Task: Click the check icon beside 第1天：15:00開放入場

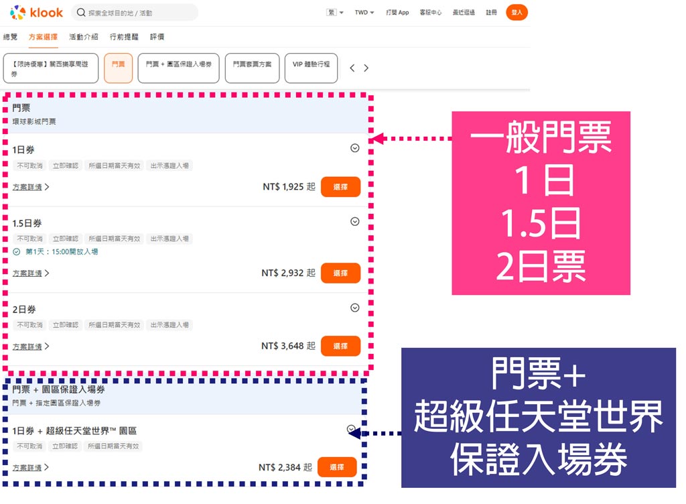Action: (x=17, y=251)
